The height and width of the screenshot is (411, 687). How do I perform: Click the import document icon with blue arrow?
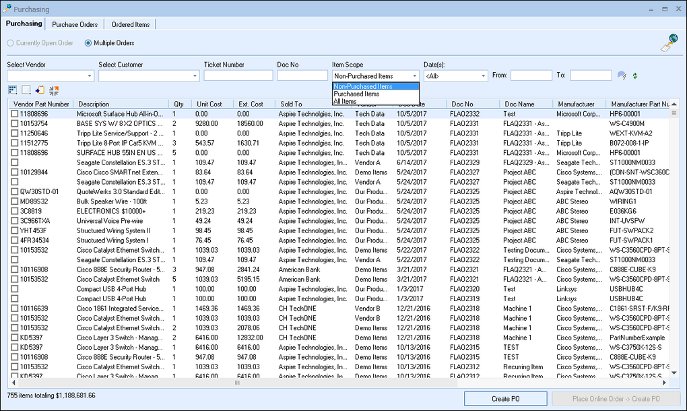point(40,90)
